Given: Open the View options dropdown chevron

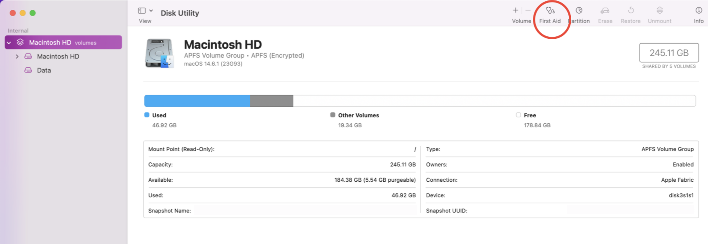Looking at the screenshot, I should 151,11.
